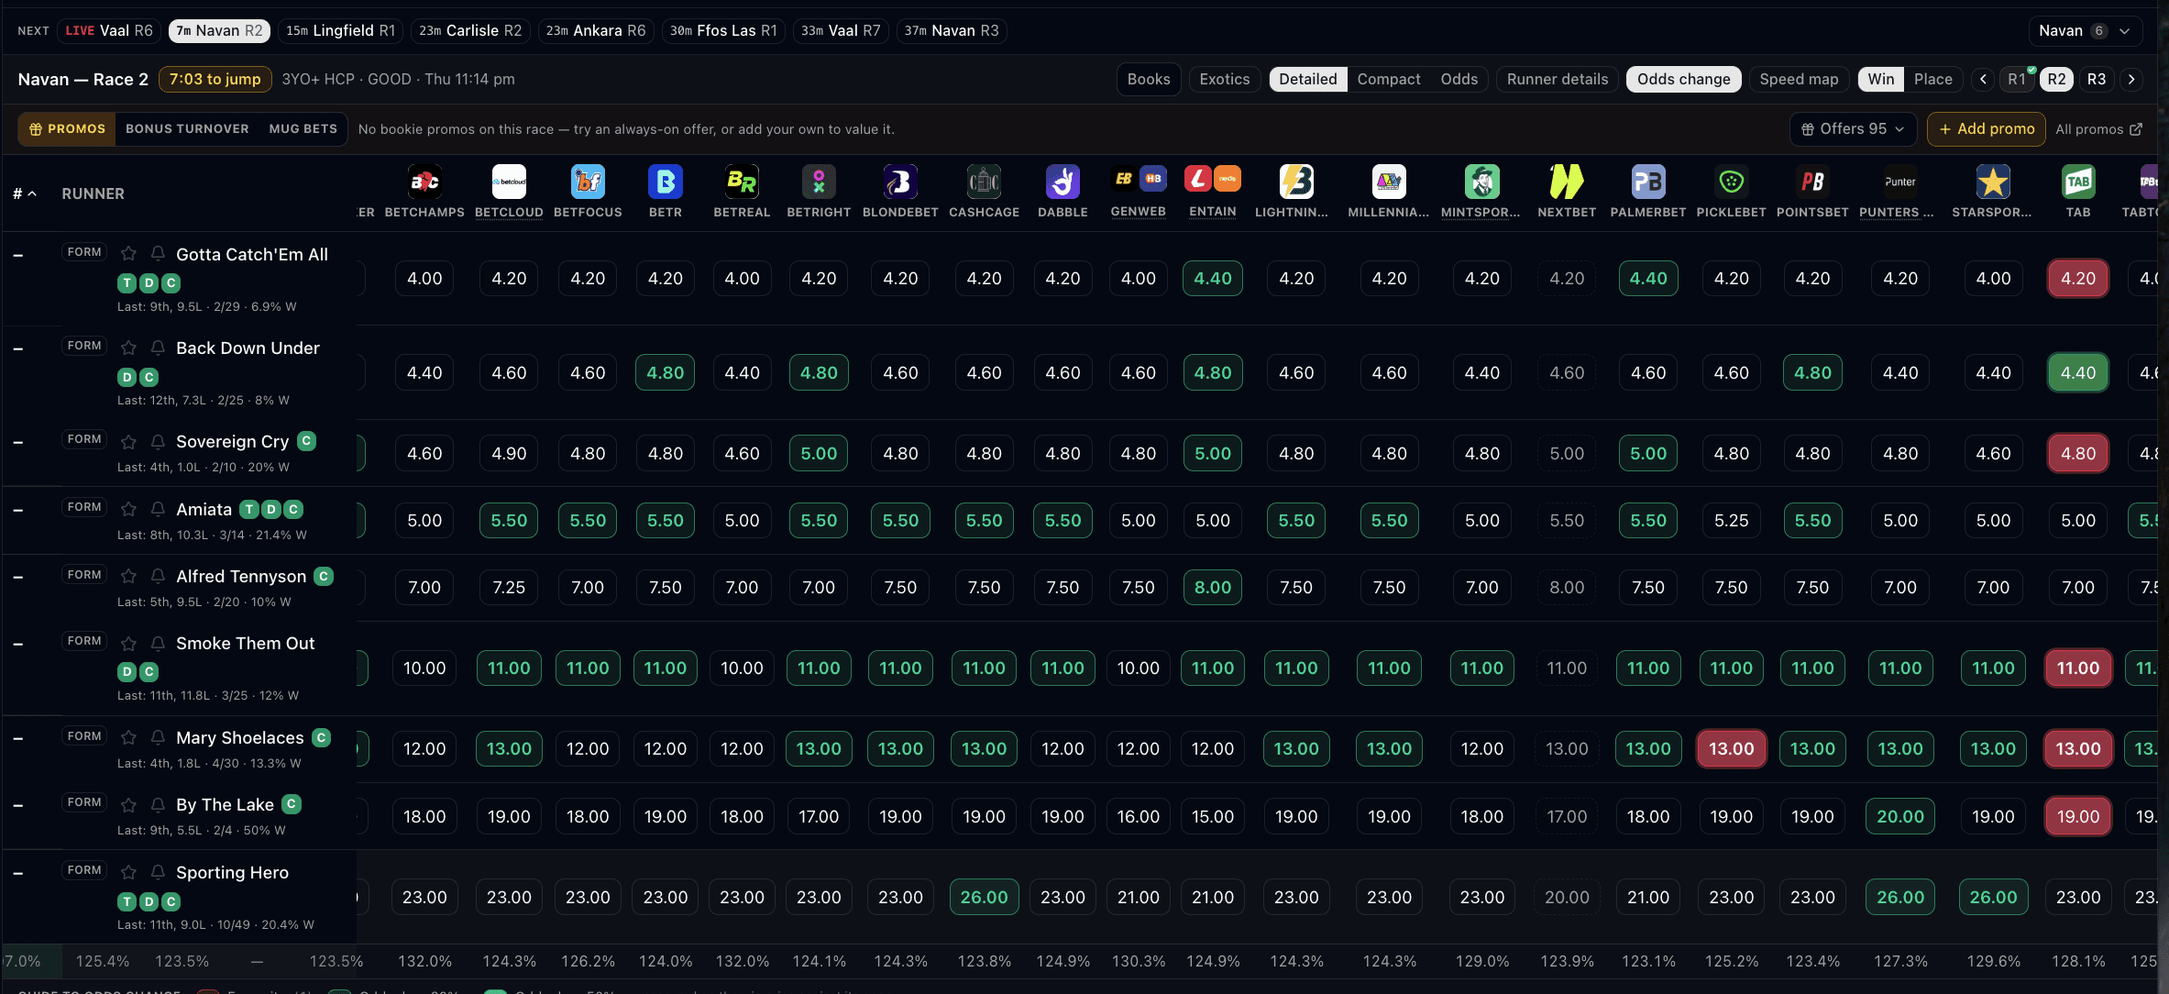Select the Mintsport bookmaker logo
2169x994 pixels.
point(1481,182)
